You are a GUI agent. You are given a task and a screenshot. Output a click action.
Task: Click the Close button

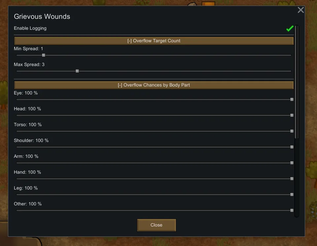[156, 225]
